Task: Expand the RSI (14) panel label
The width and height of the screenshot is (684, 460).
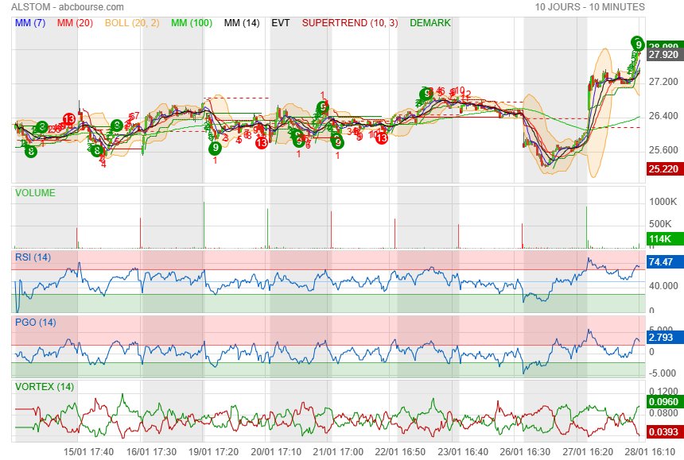Action: coord(33,257)
